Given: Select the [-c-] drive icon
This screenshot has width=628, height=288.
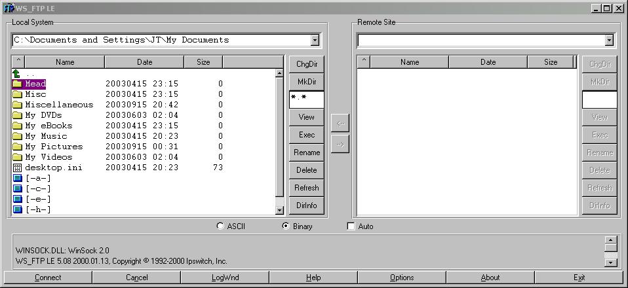Looking at the screenshot, I should point(17,189).
